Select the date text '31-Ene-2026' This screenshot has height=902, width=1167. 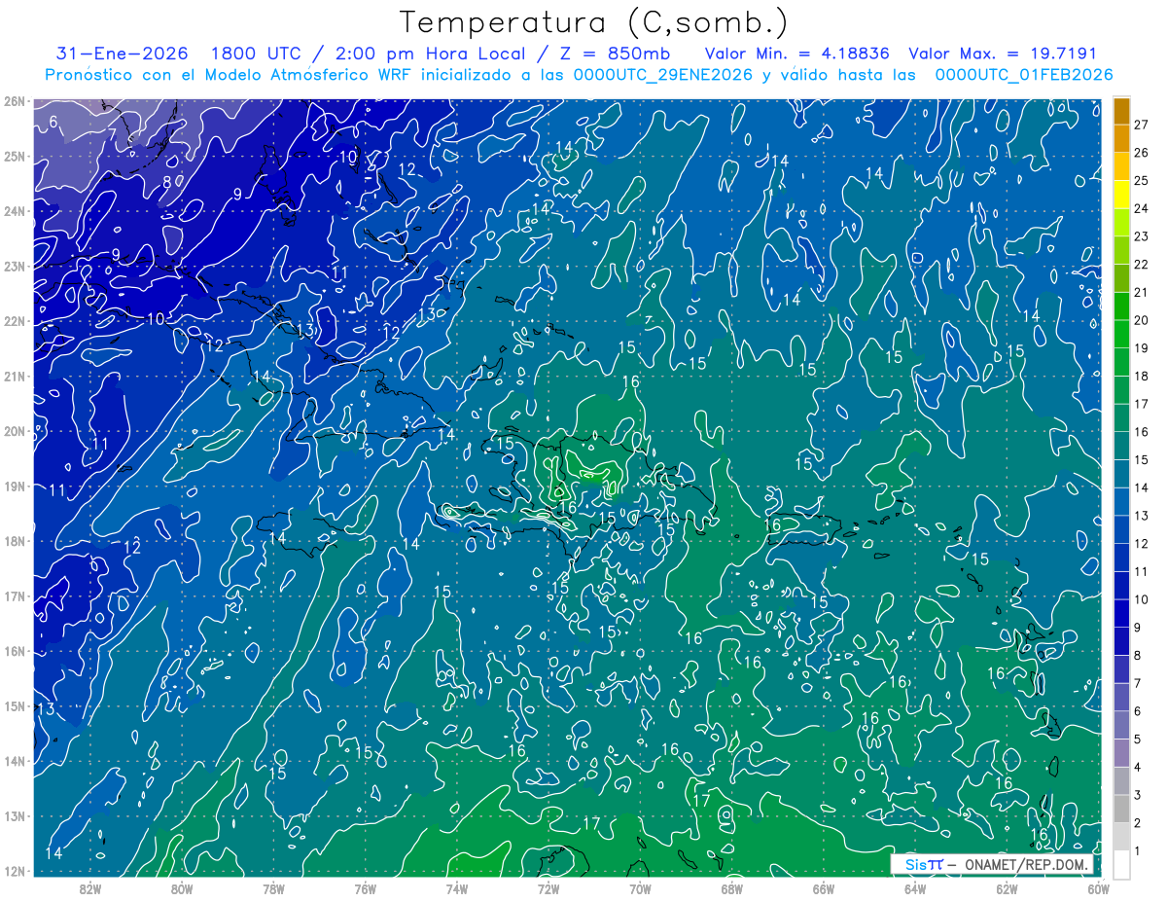point(123,54)
